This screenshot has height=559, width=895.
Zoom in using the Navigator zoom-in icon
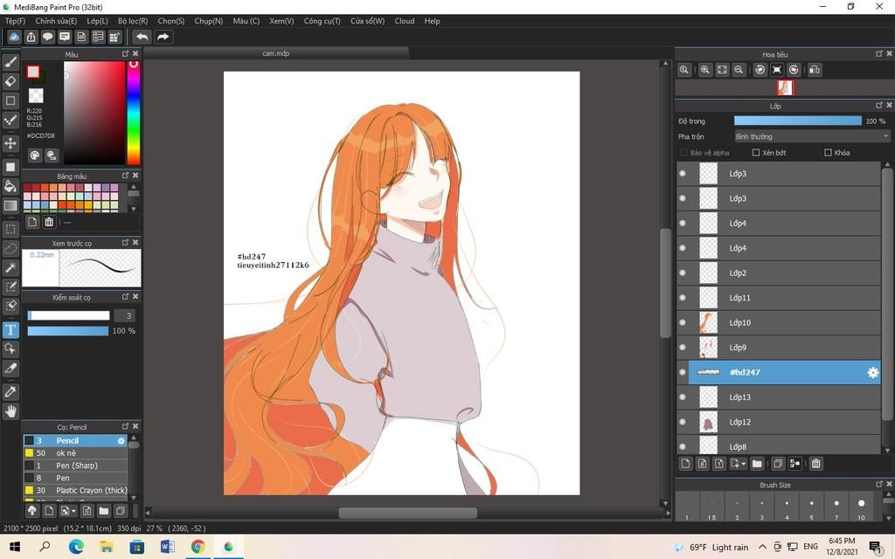click(705, 70)
